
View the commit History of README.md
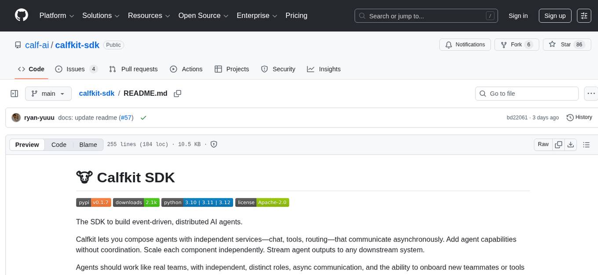[579, 117]
